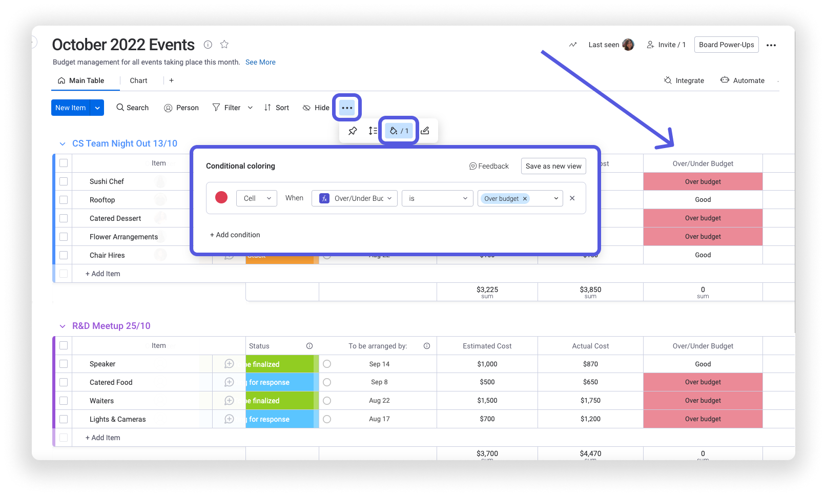The width and height of the screenshot is (825, 496).
Task: Click the To be arranged by info icon
Action: coord(427,346)
